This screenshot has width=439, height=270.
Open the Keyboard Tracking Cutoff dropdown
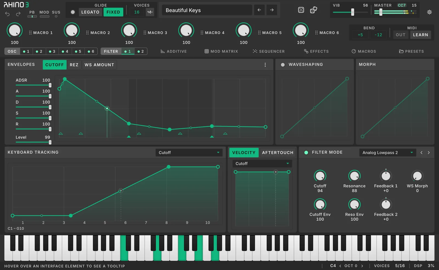tap(189, 153)
